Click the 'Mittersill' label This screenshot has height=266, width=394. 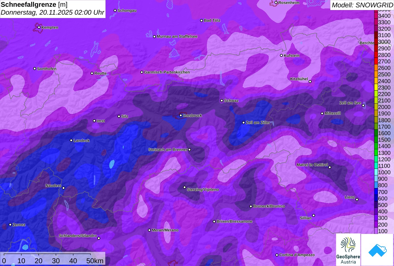[x=333, y=113]
